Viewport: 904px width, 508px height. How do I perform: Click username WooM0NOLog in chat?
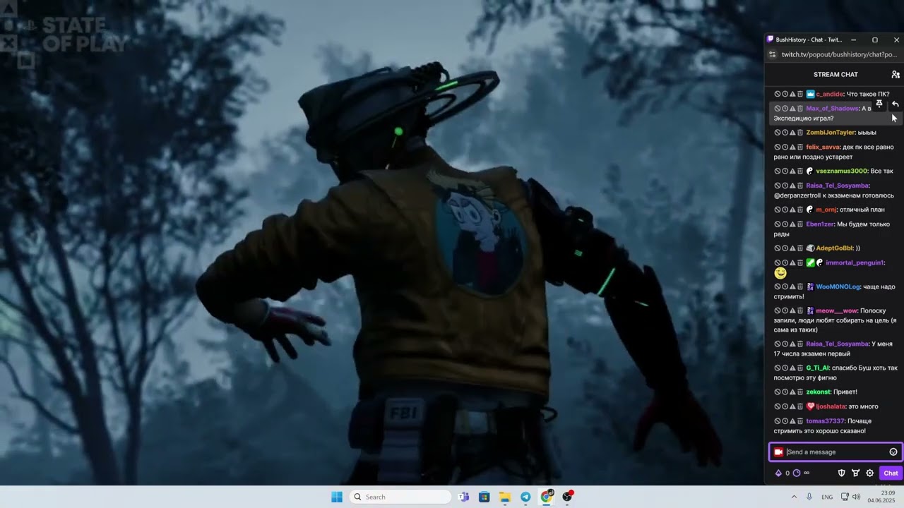point(838,287)
